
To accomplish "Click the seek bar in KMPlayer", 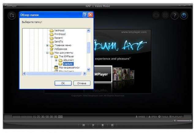I will click(88, 121).
